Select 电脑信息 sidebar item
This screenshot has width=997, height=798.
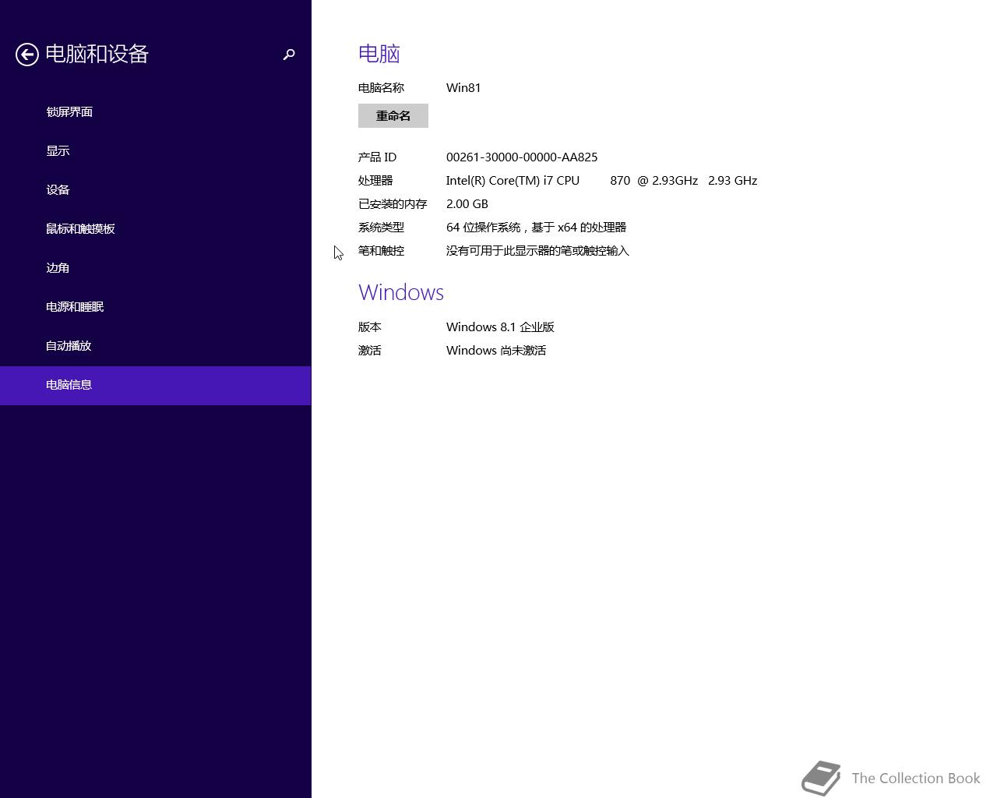(x=156, y=385)
